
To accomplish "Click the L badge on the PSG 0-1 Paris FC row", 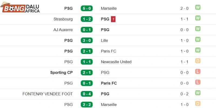I will click(x=198, y=82).
